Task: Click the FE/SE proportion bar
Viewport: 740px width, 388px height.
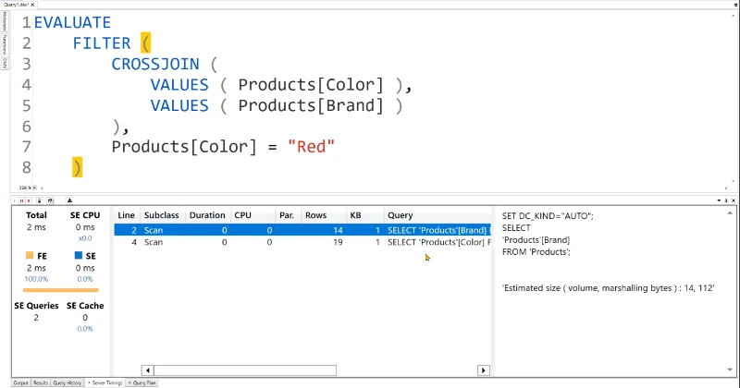Action: point(61,290)
